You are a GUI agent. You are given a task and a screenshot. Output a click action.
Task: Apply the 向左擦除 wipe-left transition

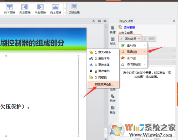[x=25, y=9]
